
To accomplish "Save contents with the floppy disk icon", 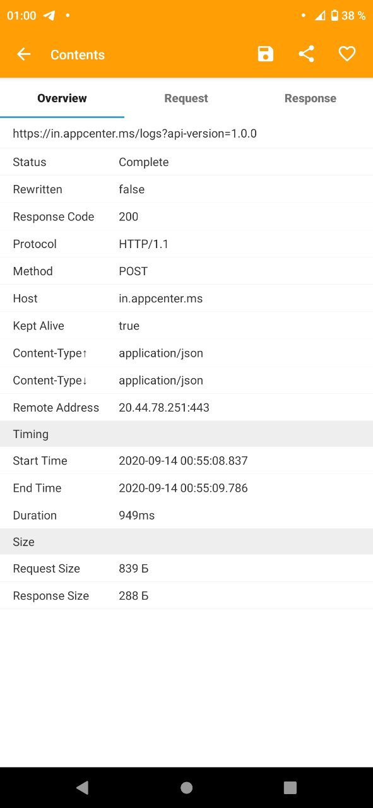I will click(x=266, y=54).
